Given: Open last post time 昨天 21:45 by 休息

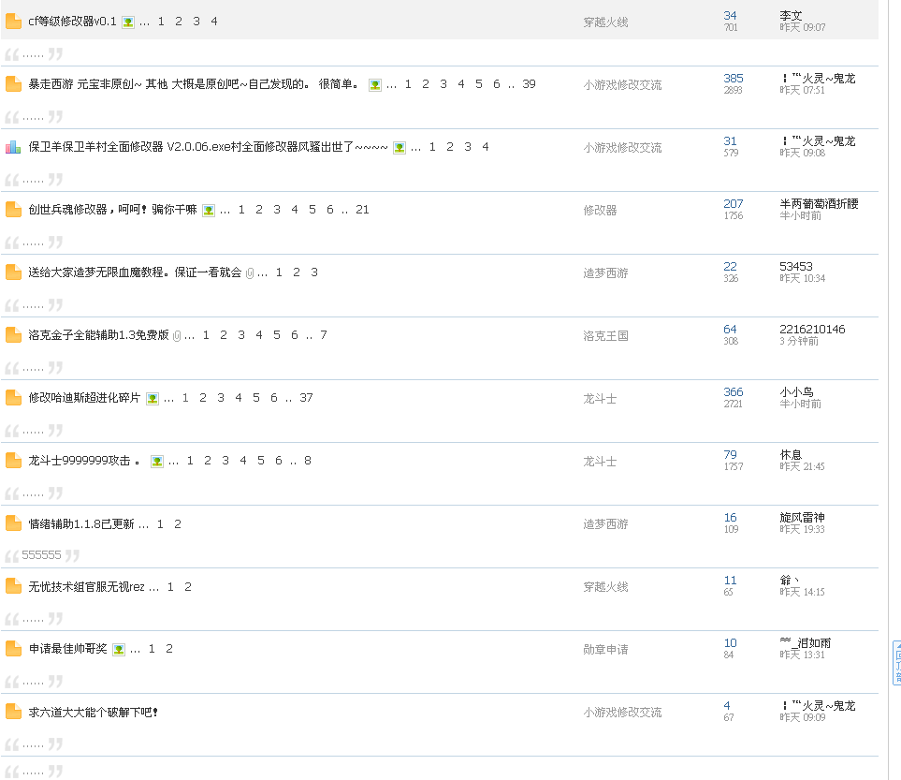Looking at the screenshot, I should [x=802, y=466].
